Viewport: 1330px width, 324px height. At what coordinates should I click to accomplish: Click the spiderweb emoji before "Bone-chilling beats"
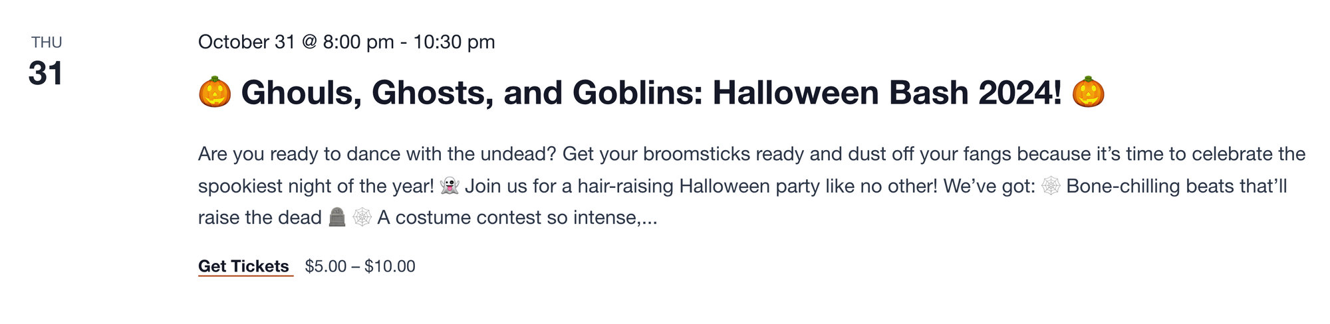(x=1051, y=186)
